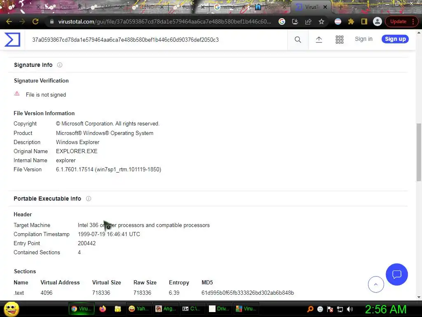This screenshot has height=317, width=422.
Task: Close the VirusTotal tab
Action: 325,7
